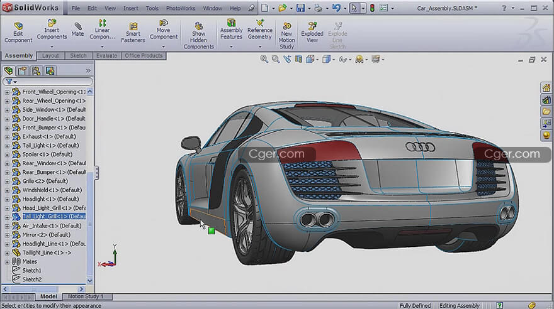Select the Mate tool
The image size is (554, 309).
tap(77, 30)
